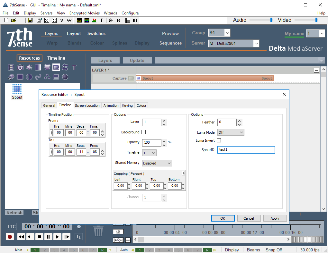The height and width of the screenshot is (253, 328).
Task: Click the OK button
Action: tap(223, 218)
